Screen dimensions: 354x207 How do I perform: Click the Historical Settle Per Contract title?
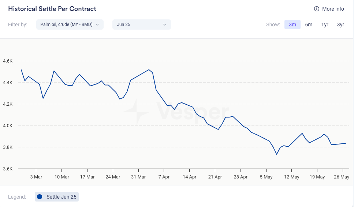(x=52, y=8)
